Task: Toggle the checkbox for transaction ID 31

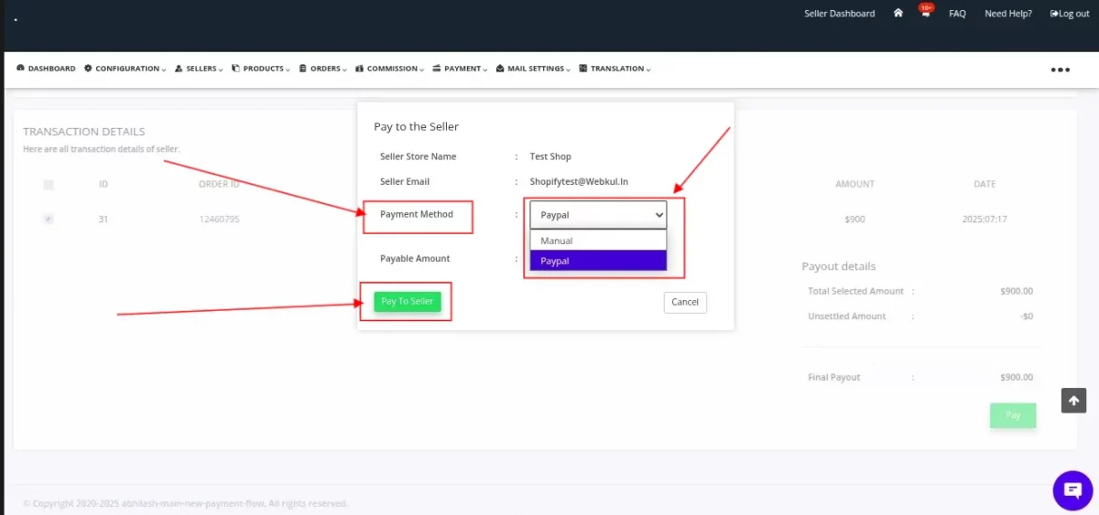Action: coord(49,219)
